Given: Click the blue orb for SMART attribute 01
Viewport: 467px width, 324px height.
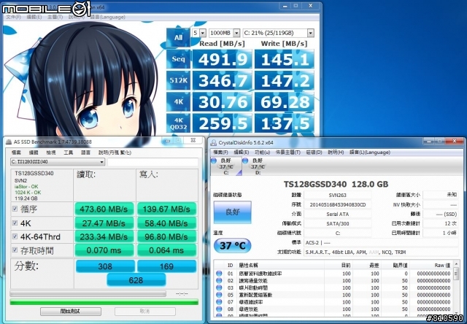Looking at the screenshot, I should tap(219, 274).
